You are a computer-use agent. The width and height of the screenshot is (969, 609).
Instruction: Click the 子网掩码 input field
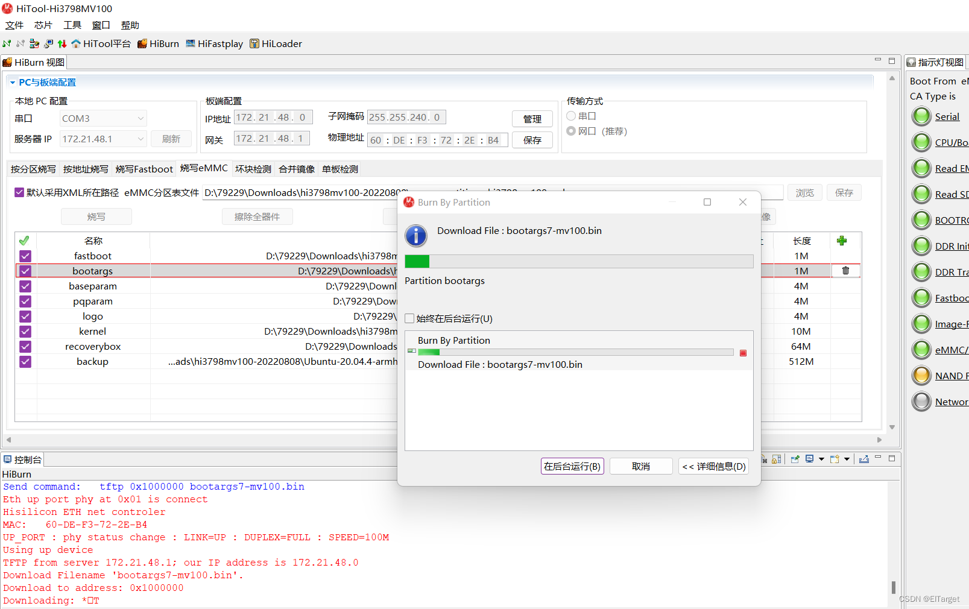(406, 117)
